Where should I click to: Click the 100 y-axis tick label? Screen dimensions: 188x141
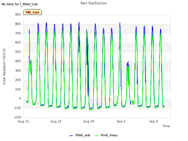pyautogui.click(x=18, y=89)
